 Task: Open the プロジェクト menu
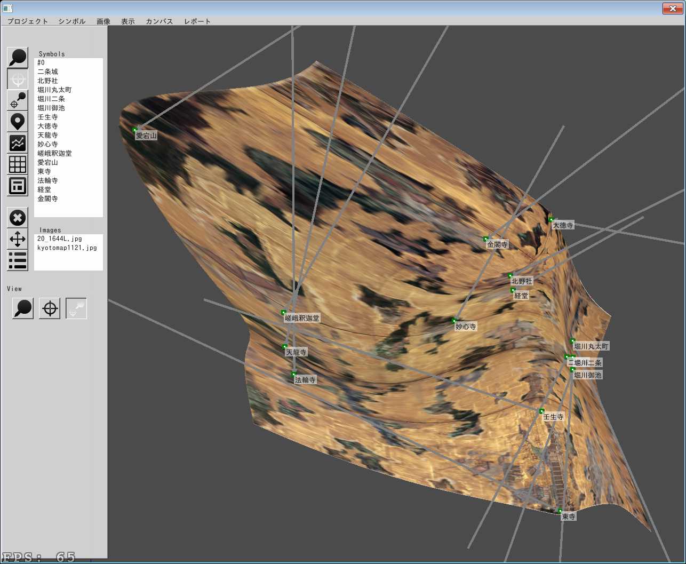click(x=28, y=21)
